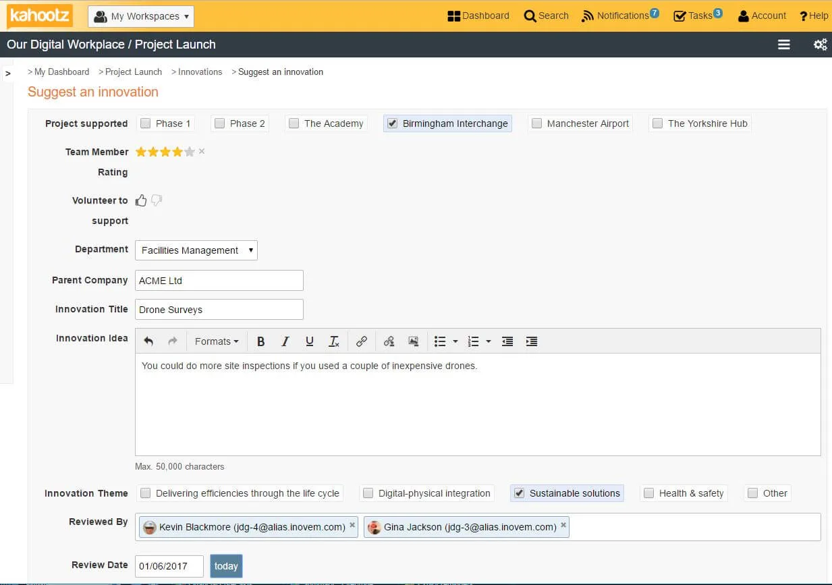The width and height of the screenshot is (832, 585).
Task: Click the remove link icon
Action: 389,341
